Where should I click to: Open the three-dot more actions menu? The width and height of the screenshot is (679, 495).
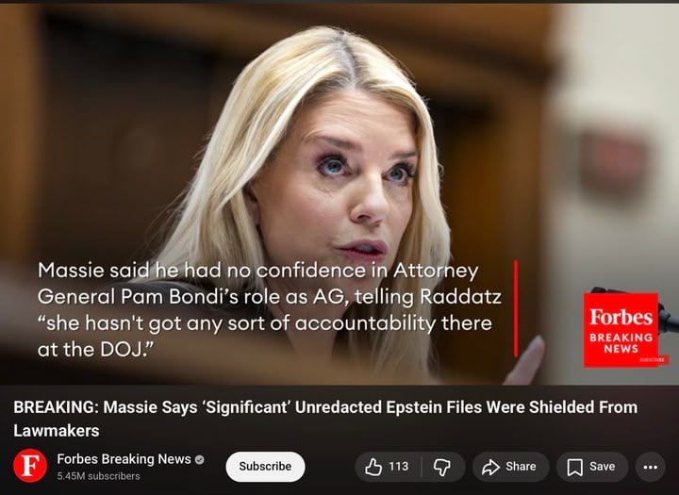point(650,467)
